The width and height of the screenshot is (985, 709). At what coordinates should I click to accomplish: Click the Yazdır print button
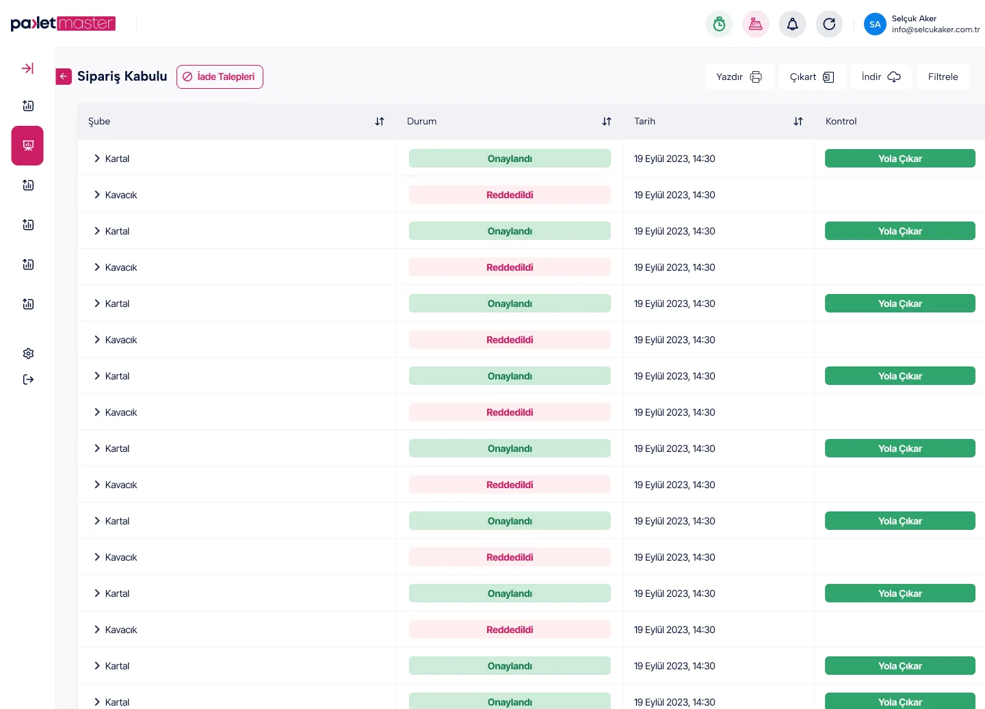click(x=739, y=77)
